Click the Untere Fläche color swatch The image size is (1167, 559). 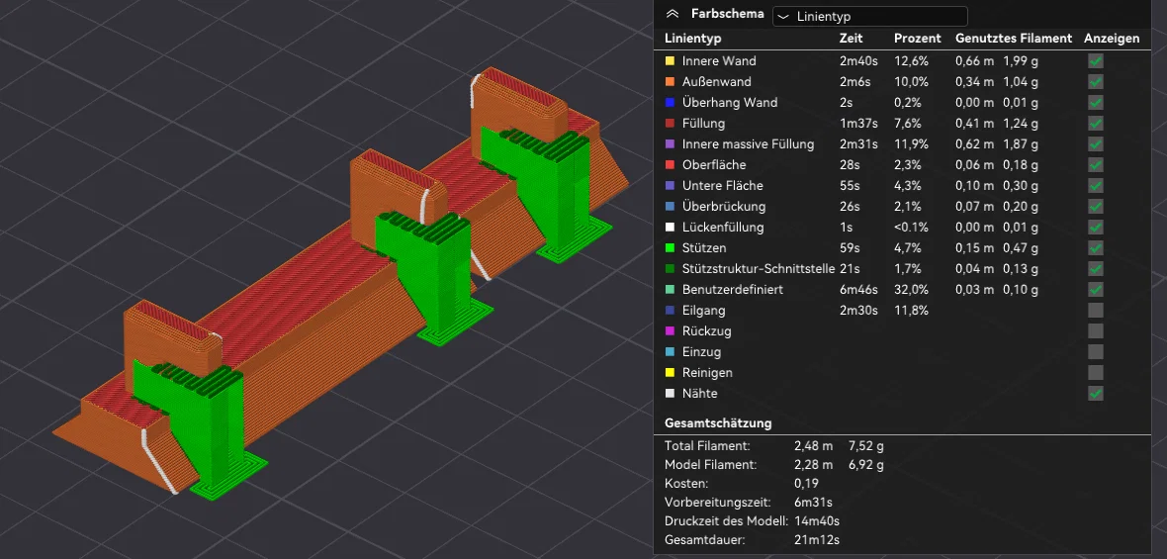[670, 186]
